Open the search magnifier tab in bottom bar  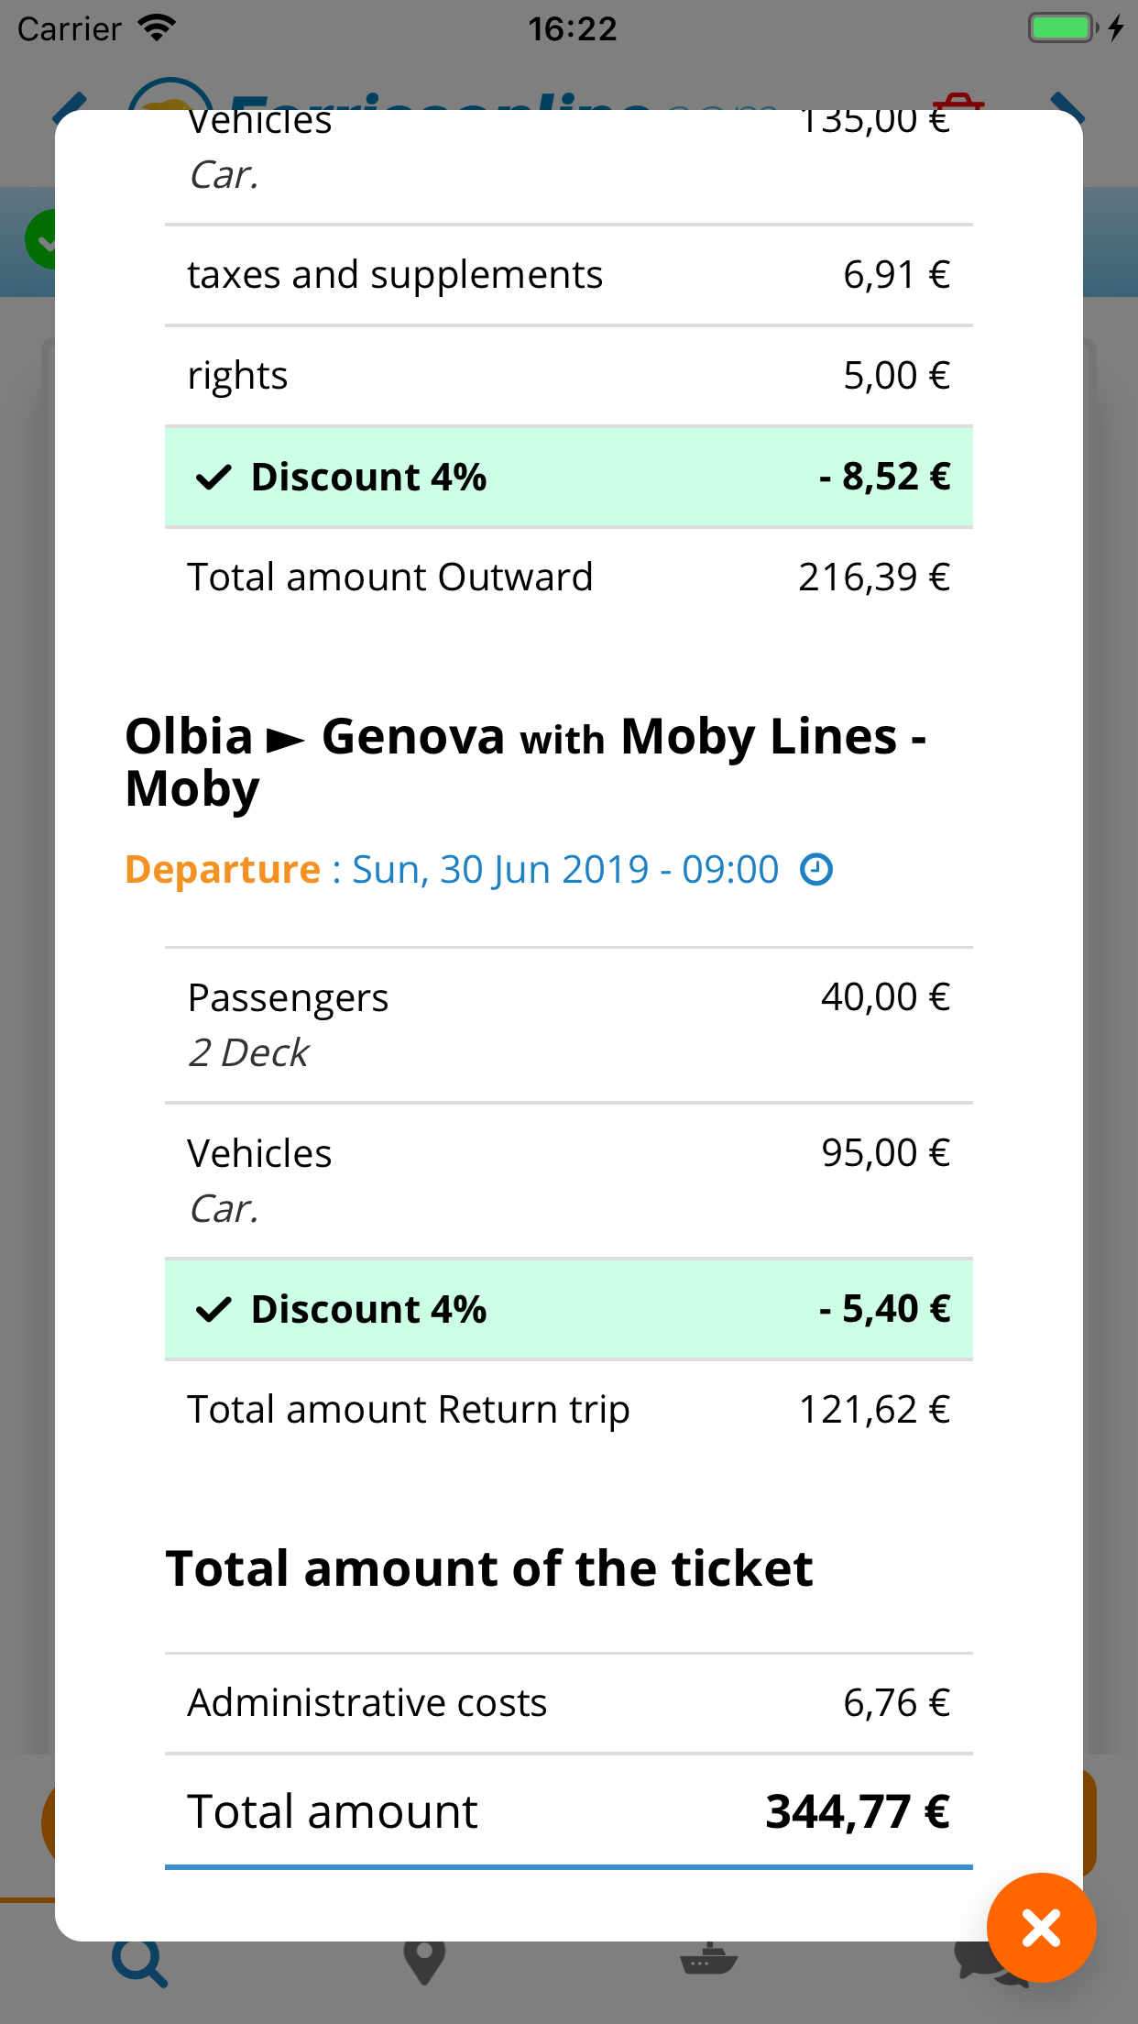click(x=139, y=1963)
